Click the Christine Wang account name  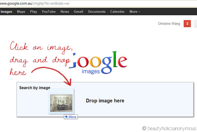pyautogui.click(x=169, y=24)
